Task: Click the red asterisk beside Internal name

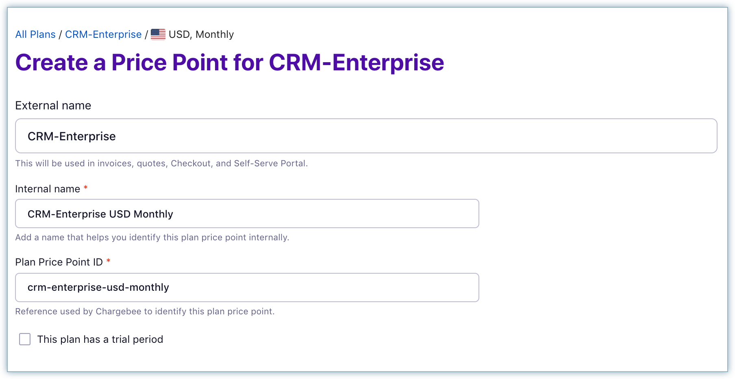Action: coord(86,188)
